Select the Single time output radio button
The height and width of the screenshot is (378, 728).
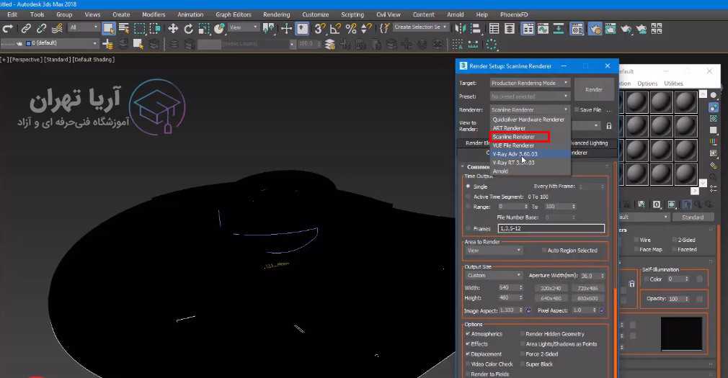click(x=468, y=186)
